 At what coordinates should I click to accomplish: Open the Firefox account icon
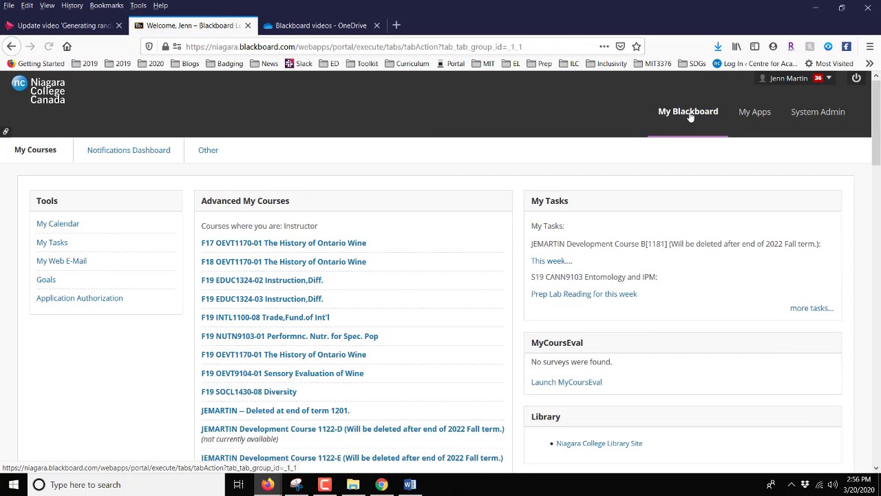[773, 46]
